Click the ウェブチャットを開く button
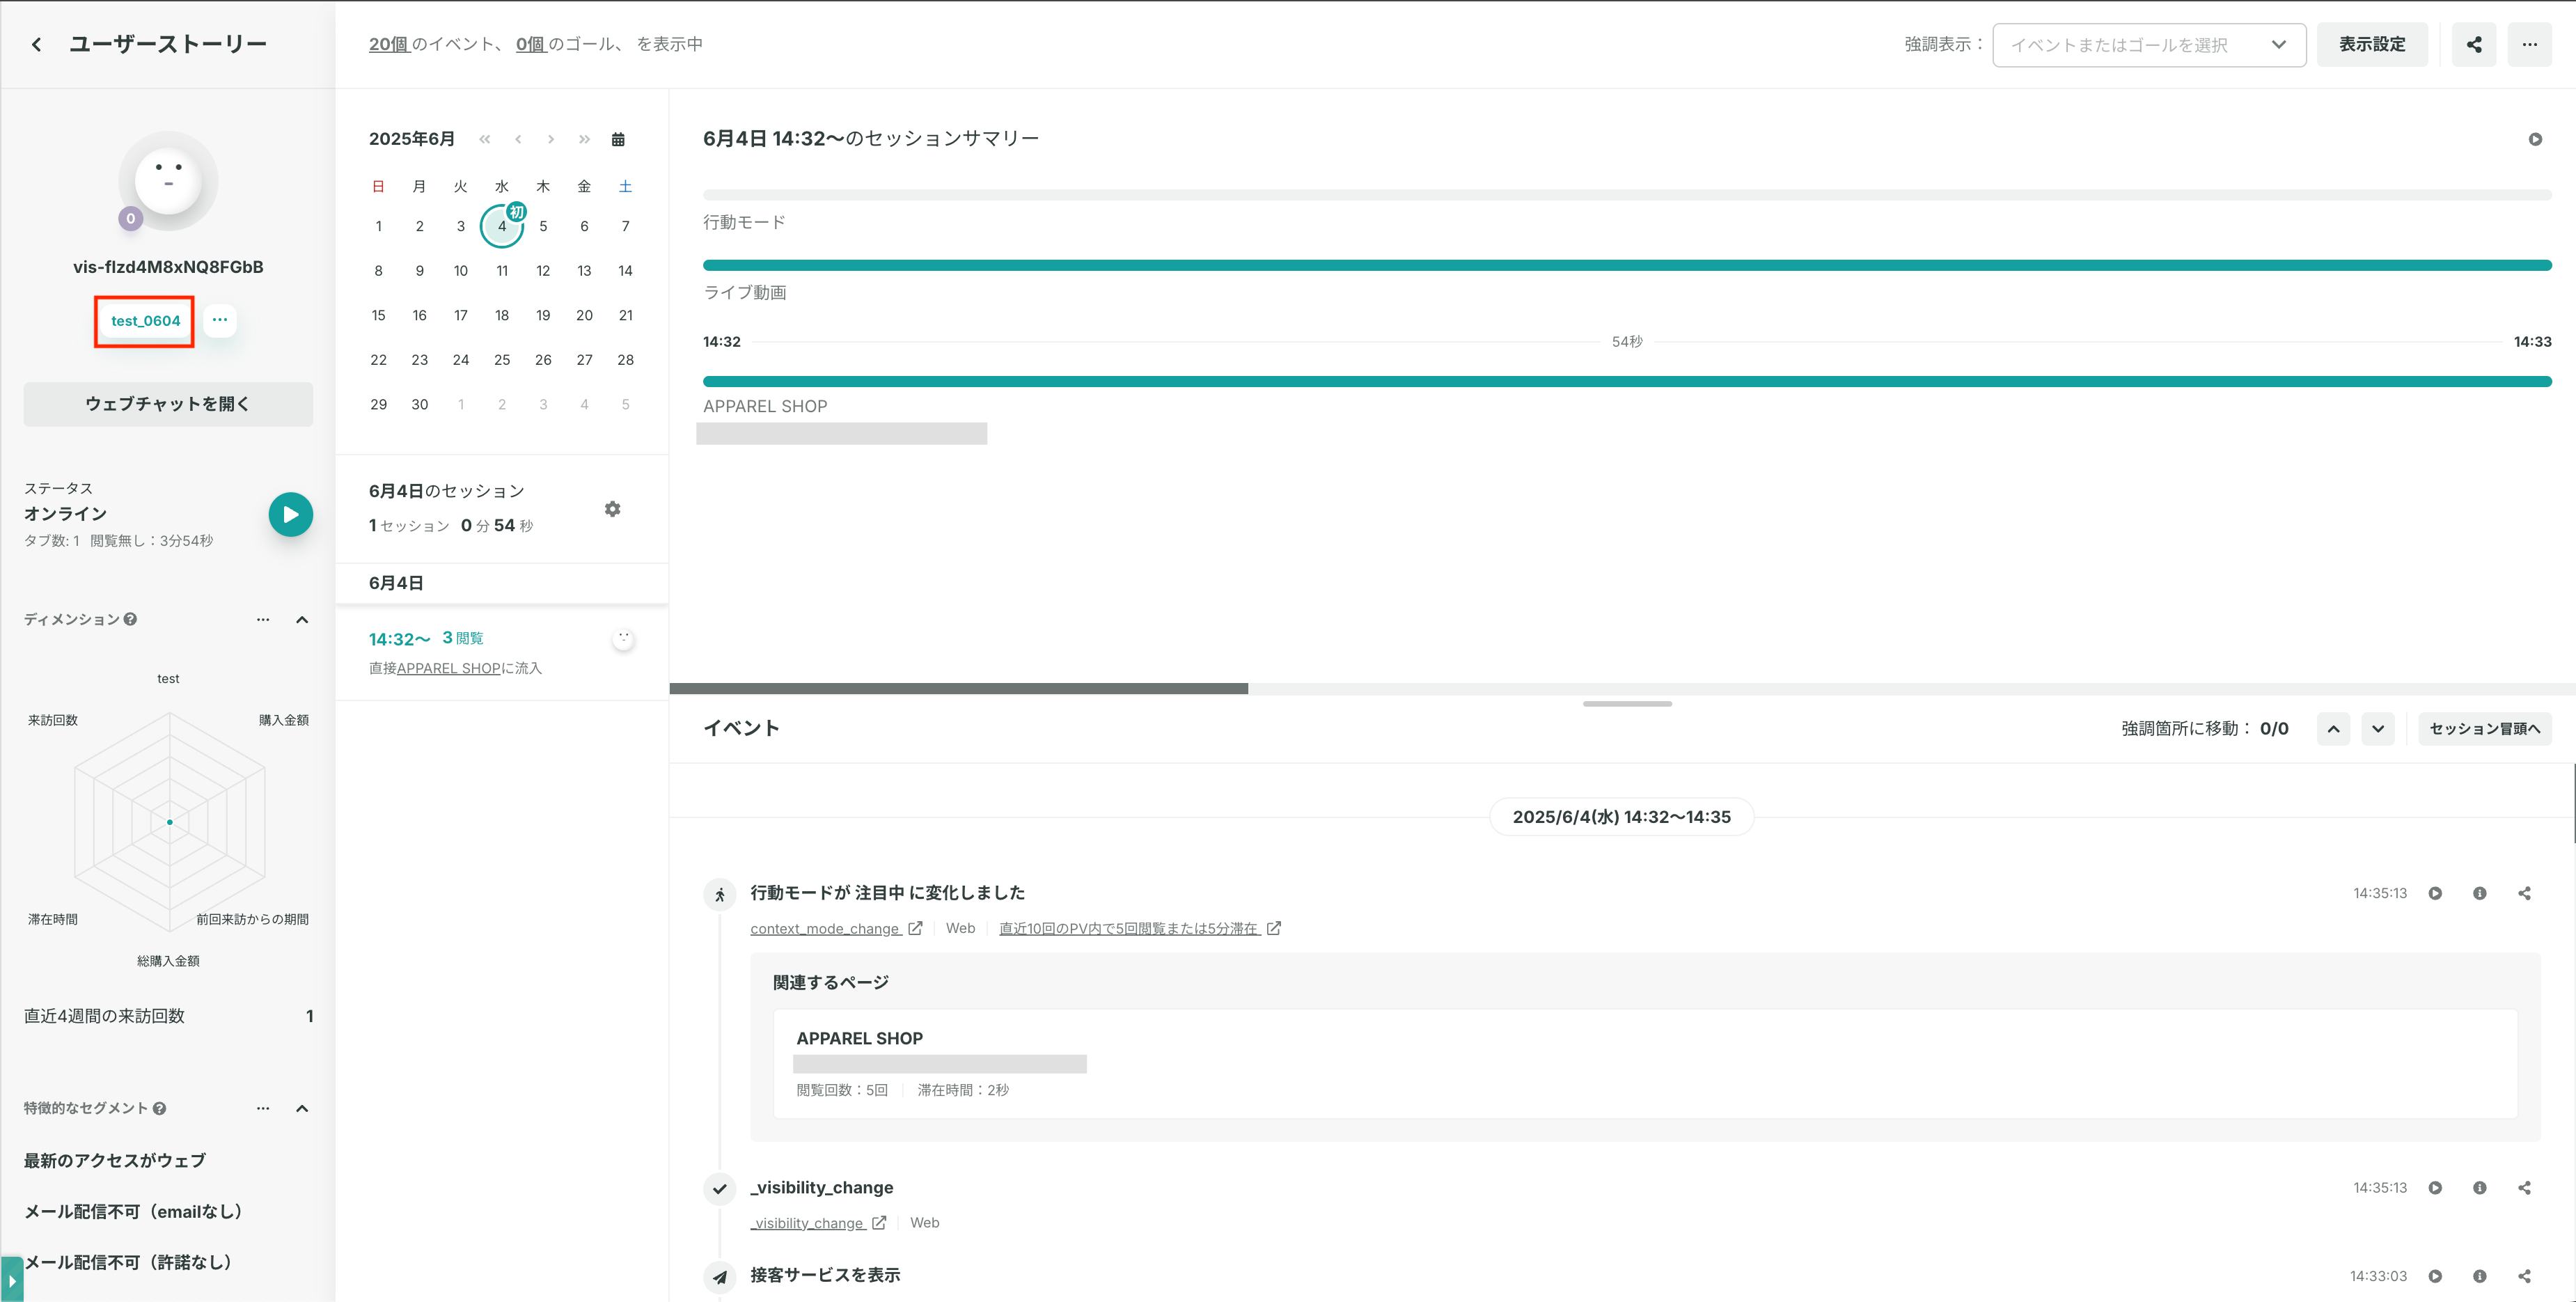 168,404
